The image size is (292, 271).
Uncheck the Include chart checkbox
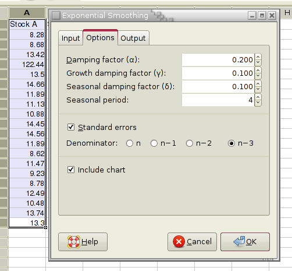(71, 170)
